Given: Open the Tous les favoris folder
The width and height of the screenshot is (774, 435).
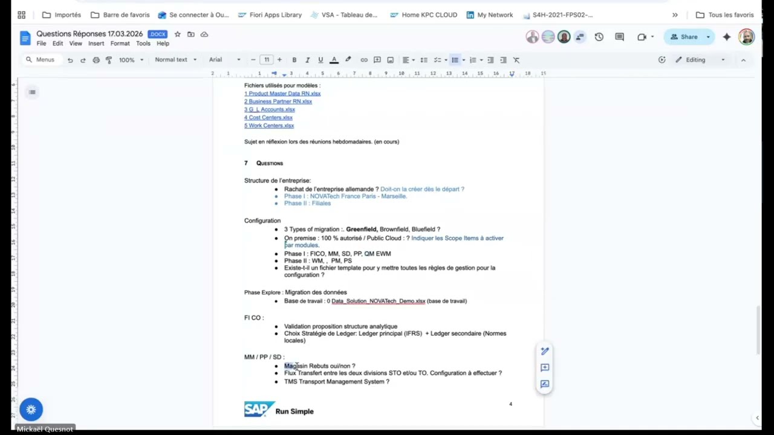Looking at the screenshot, I should point(725,14).
